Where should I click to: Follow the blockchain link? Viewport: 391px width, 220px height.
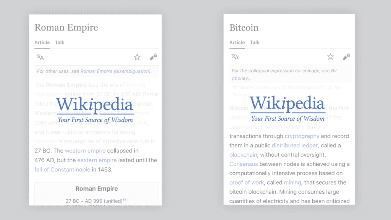tap(243, 155)
